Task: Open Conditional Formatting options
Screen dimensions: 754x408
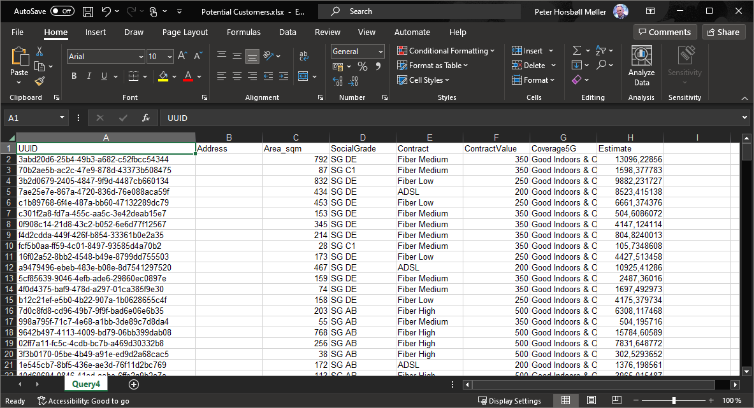Action: (446, 50)
